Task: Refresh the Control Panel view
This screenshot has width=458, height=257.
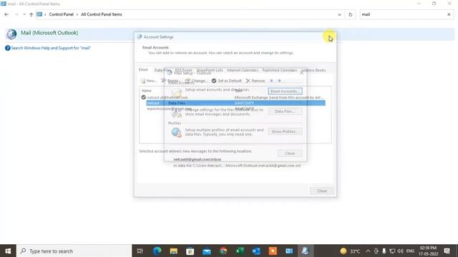Action: tap(350, 14)
